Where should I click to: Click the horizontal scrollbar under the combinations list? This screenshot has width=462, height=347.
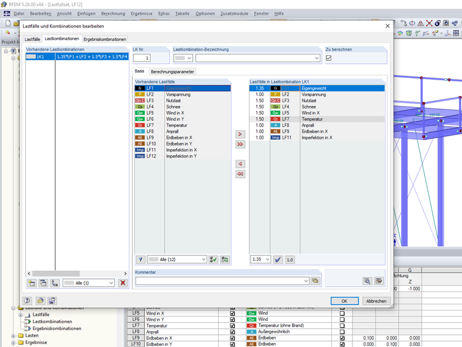pyautogui.click(x=56, y=273)
